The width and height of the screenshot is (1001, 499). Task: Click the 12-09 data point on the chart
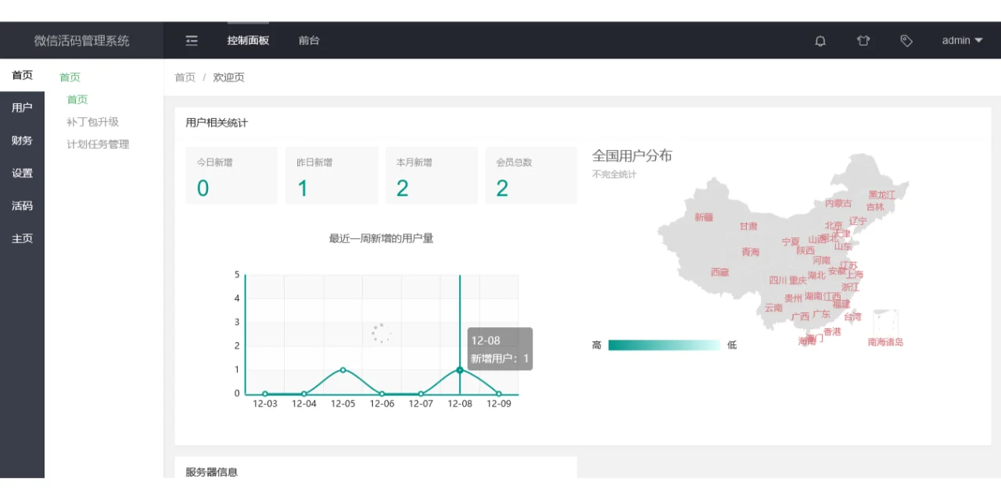499,394
